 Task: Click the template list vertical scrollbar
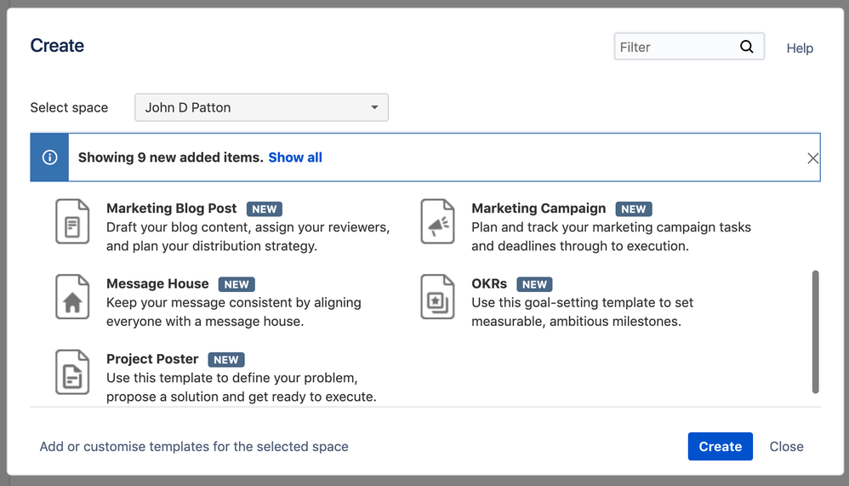[x=815, y=332]
